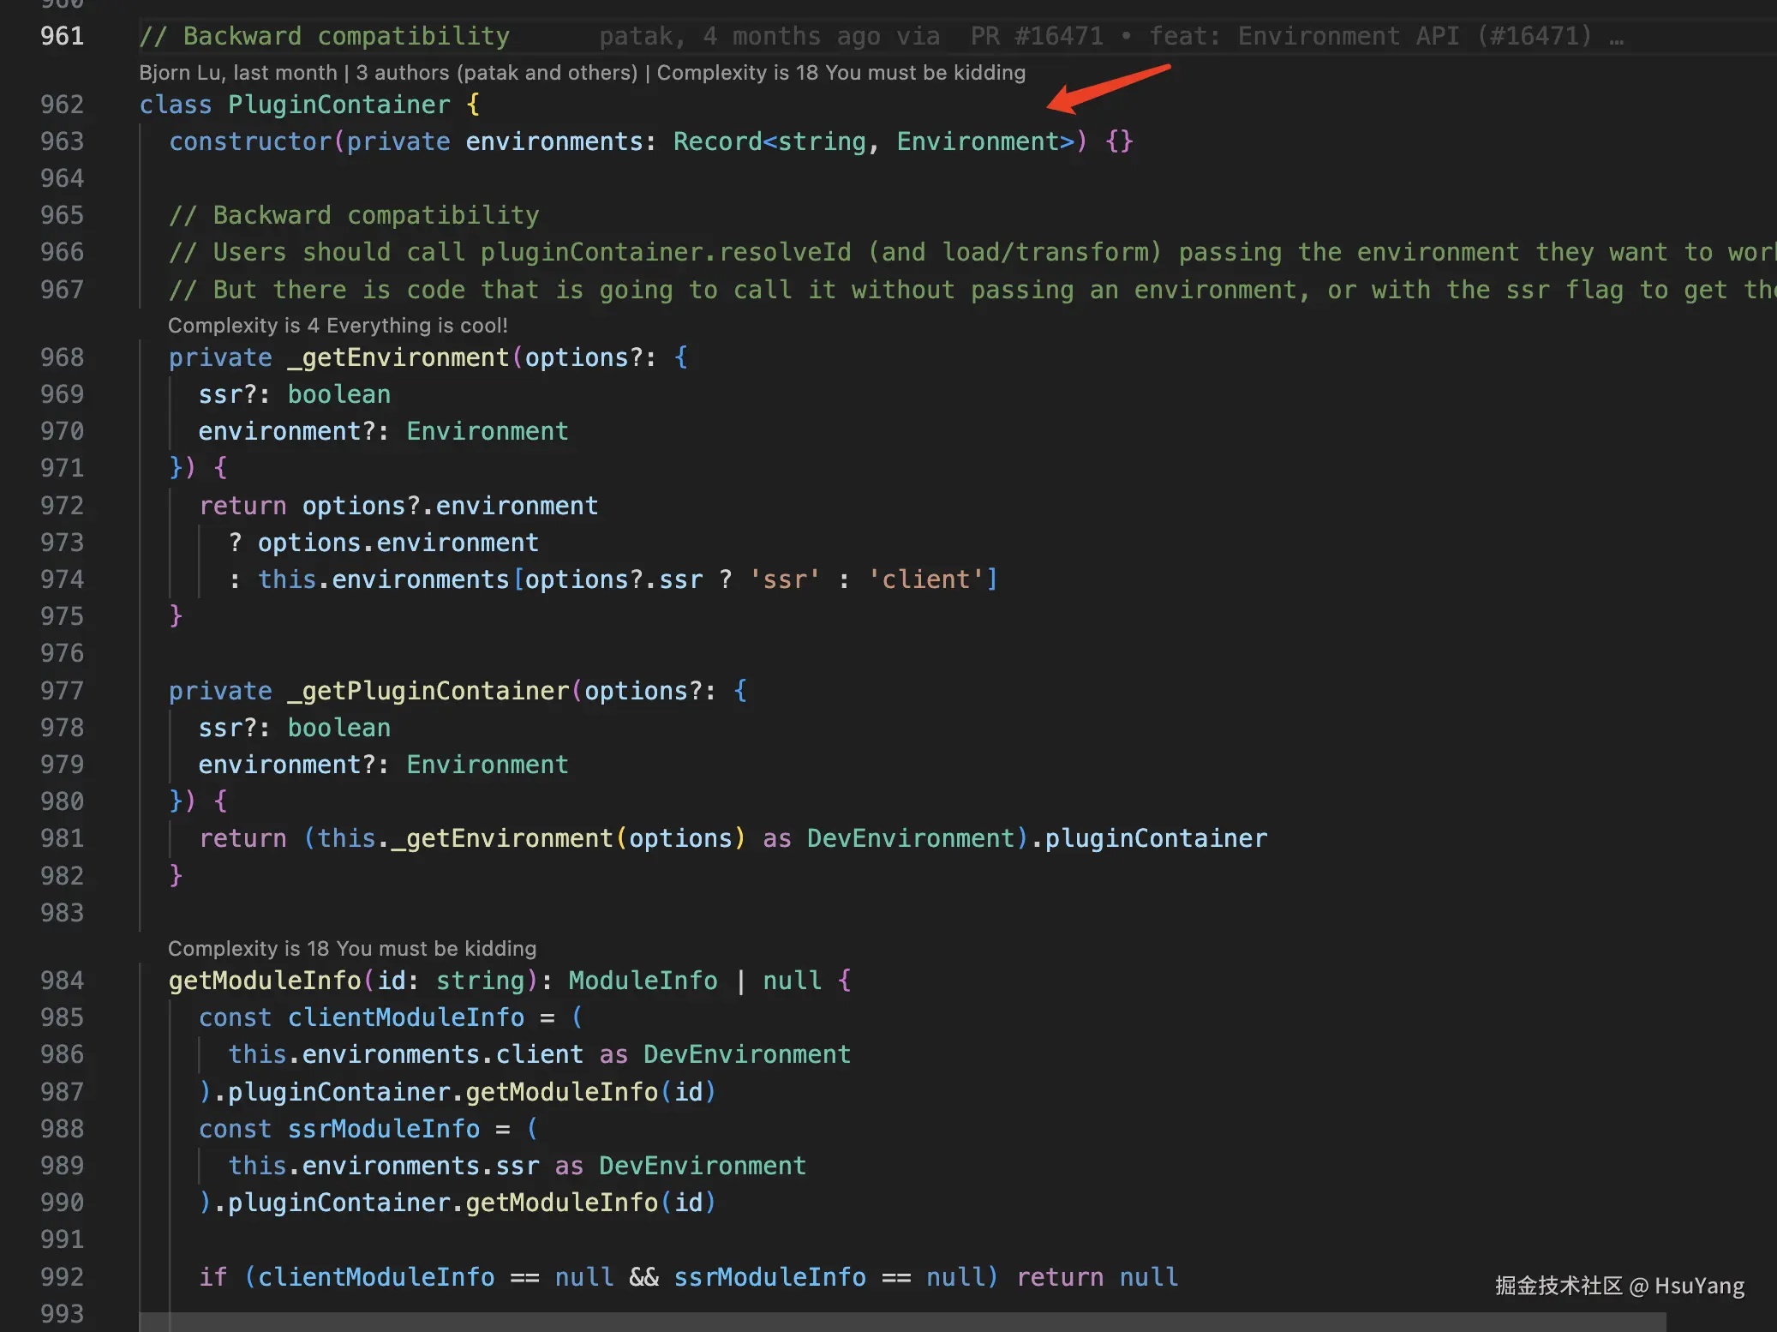Viewport: 1777px width, 1332px height.
Task: Click 'Complexity is 4 Everything is cool!' lens
Action: (x=338, y=326)
